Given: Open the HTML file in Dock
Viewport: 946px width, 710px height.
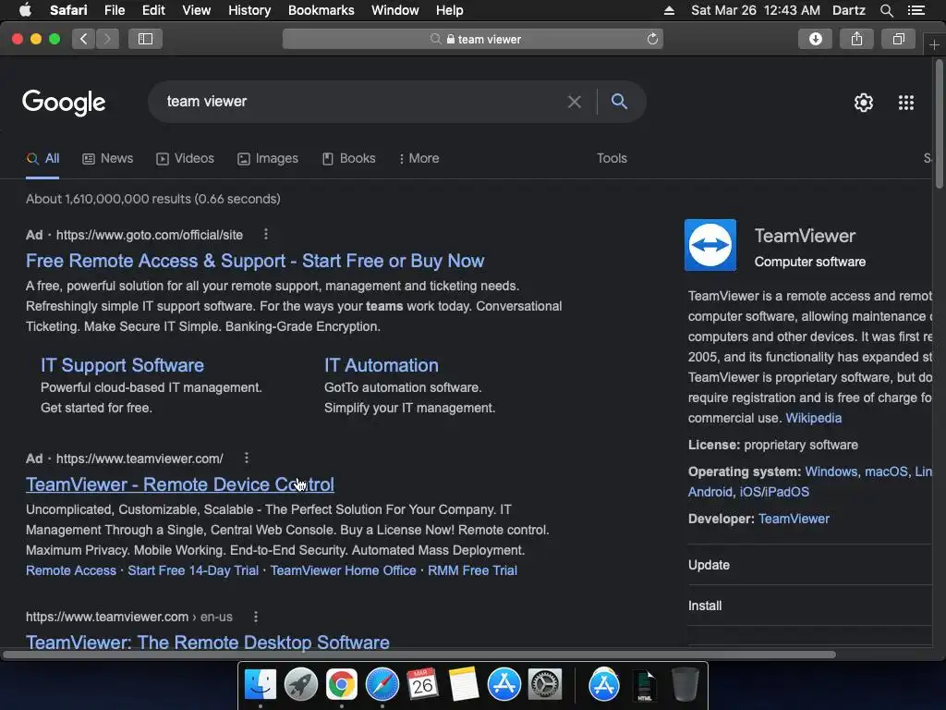Looking at the screenshot, I should pos(644,685).
